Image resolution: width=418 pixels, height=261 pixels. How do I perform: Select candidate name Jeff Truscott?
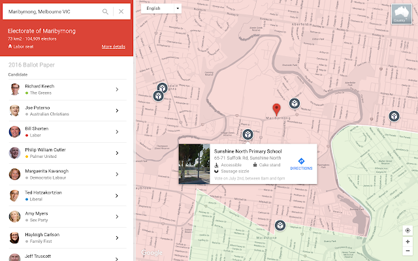[x=38, y=256]
